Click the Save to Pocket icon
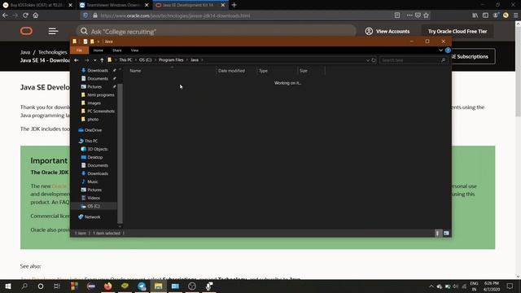The image size is (521, 293). click(x=418, y=15)
